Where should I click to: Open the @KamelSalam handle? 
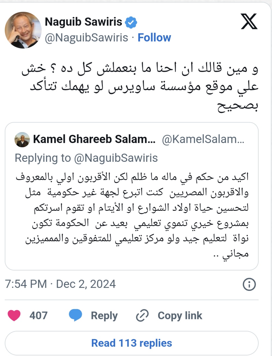point(203,139)
